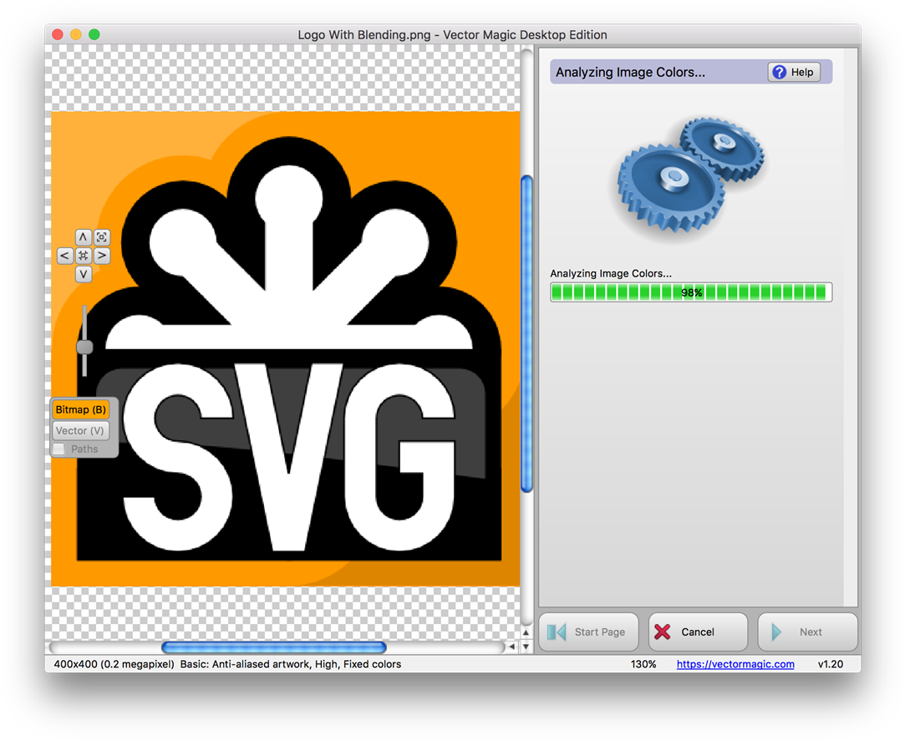Click the 130% zoom level in the status bar
Viewport: 905px width, 741px height.
point(643,664)
